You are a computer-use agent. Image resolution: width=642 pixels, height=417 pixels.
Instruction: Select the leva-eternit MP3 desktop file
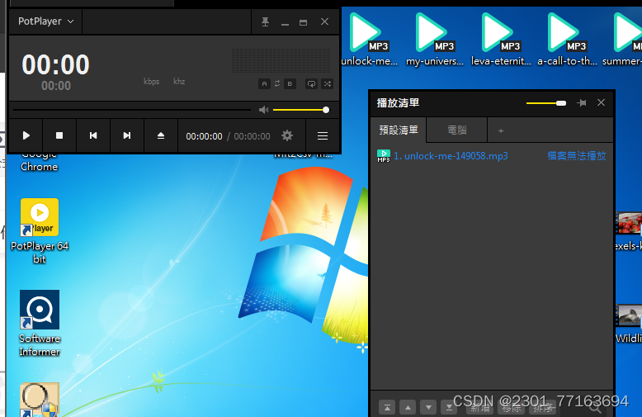(501, 40)
